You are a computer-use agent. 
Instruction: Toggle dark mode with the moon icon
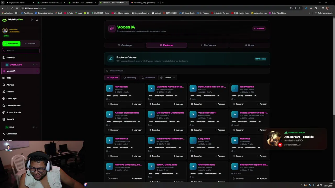tap(37, 20)
